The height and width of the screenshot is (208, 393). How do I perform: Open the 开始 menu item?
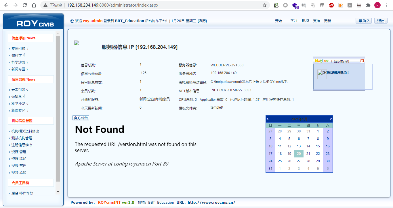[278, 21]
